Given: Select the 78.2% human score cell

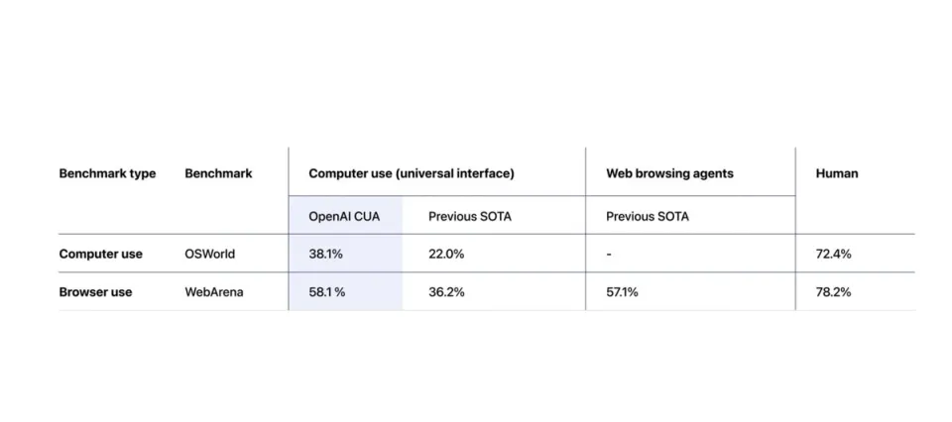Looking at the screenshot, I should 833,292.
